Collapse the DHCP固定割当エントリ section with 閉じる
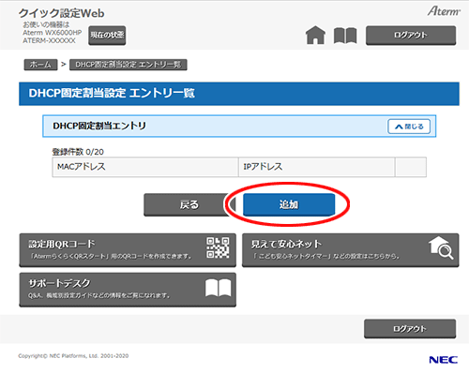 click(x=409, y=127)
